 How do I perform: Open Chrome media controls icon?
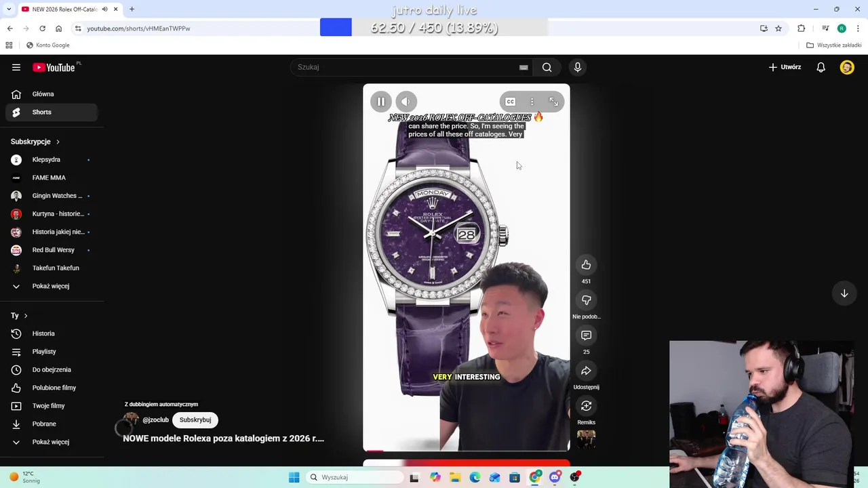click(825, 28)
